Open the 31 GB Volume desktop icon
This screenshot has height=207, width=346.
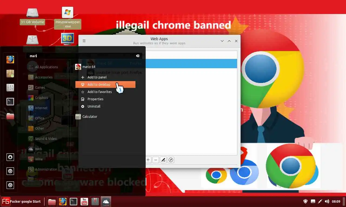(x=32, y=16)
